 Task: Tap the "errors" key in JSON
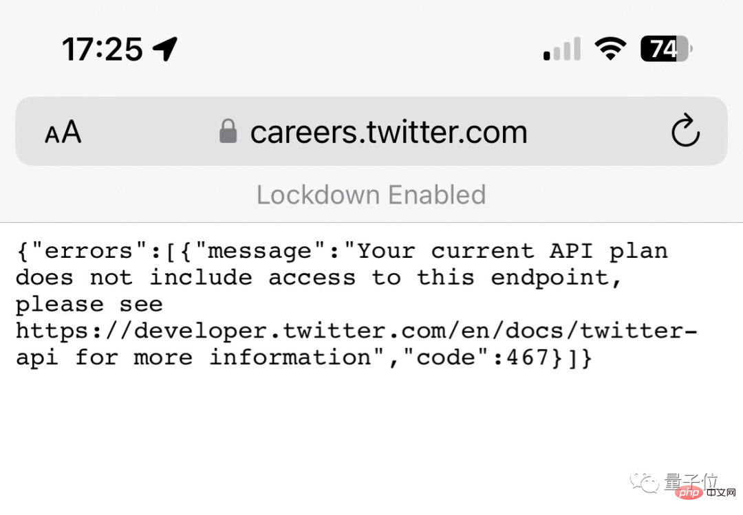click(89, 251)
